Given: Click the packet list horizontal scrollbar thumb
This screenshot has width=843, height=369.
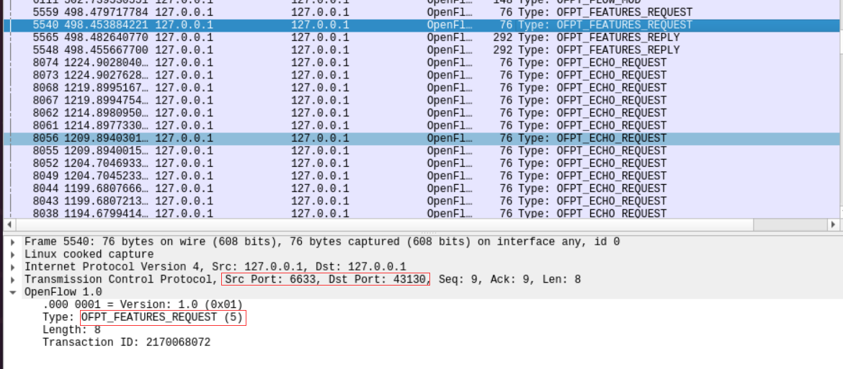Looking at the screenshot, I should tap(385, 224).
